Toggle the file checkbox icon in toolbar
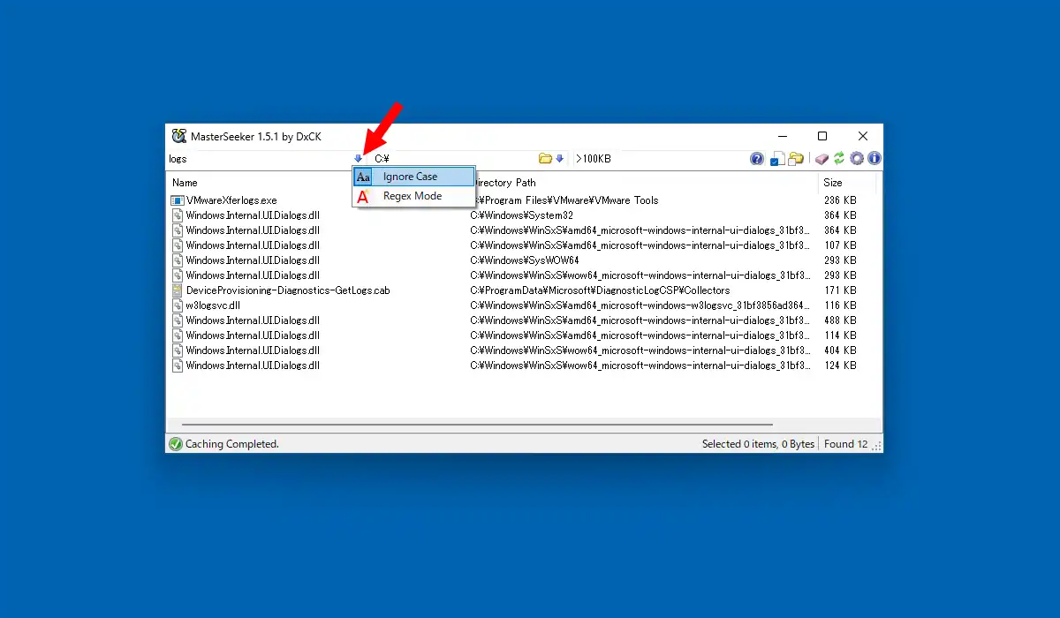Screen dimensions: 1060x618 [776, 159]
